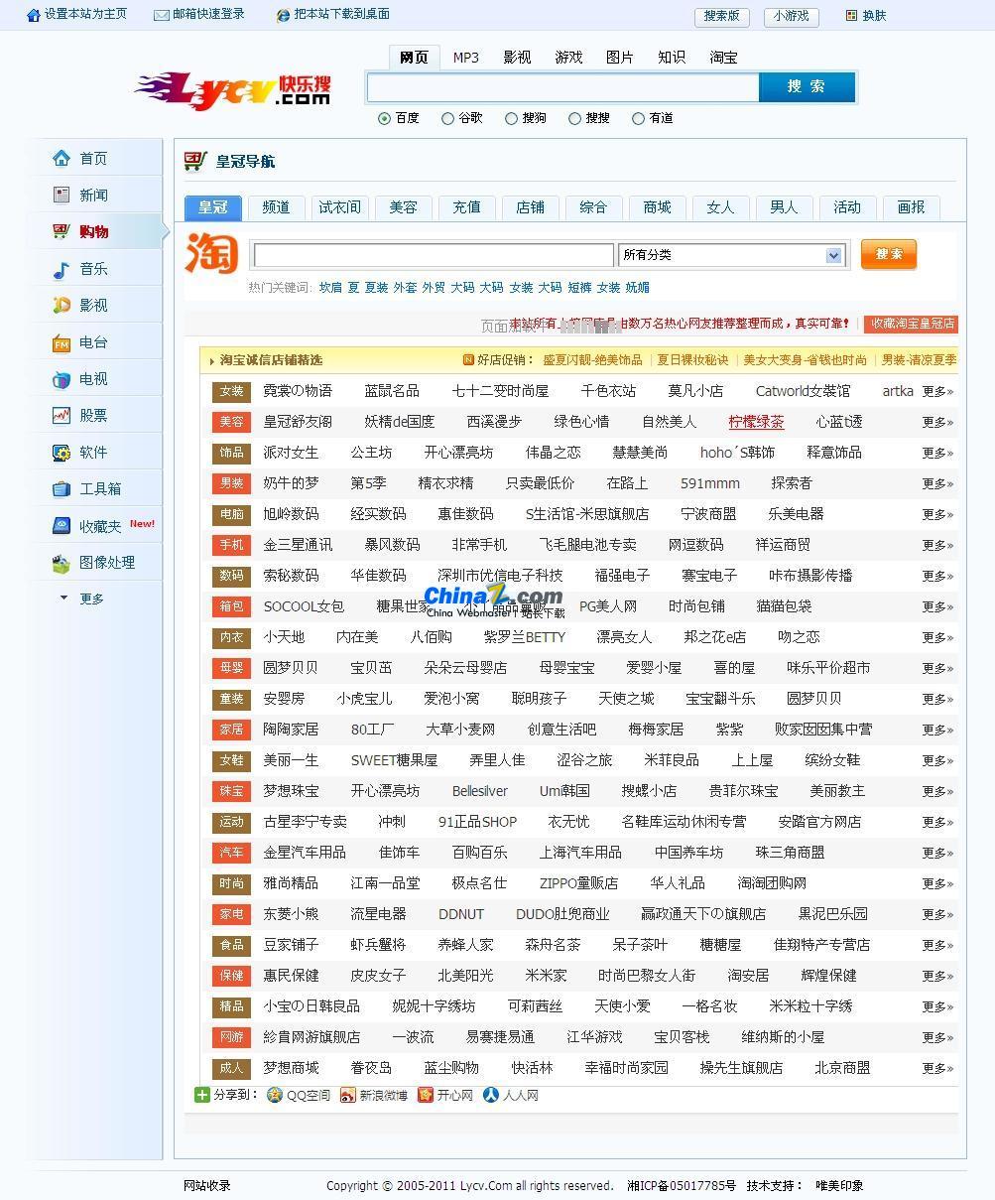Select the 谷歌 search engine radio button
The height and width of the screenshot is (1200, 995).
click(x=447, y=118)
